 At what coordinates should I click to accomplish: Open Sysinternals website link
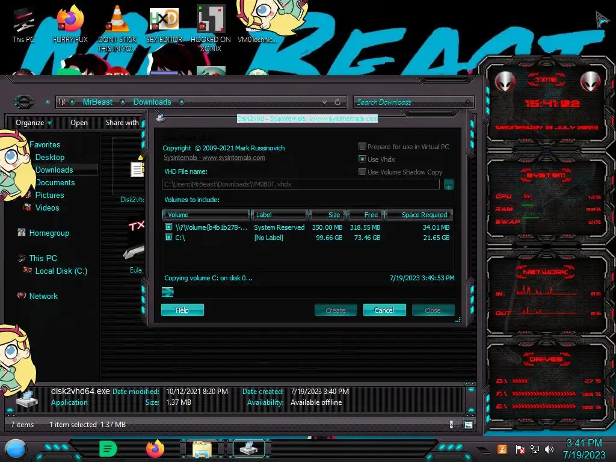tap(214, 158)
